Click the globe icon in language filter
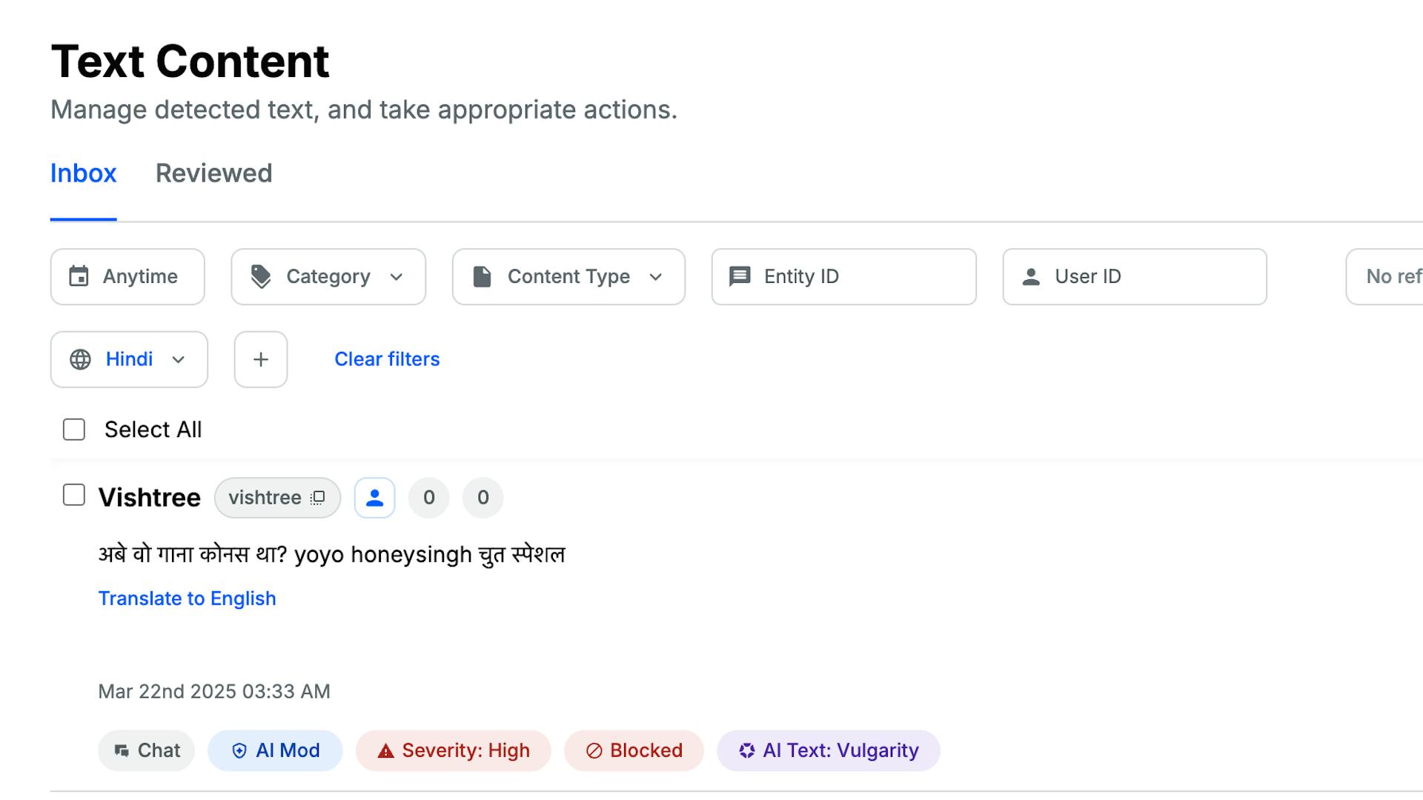Screen dimensions: 1423x800 point(80,359)
